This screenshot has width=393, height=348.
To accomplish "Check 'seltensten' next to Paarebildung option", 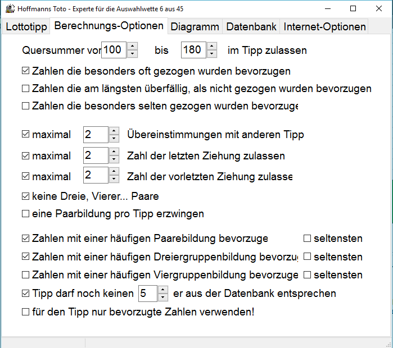I will click(x=307, y=238).
